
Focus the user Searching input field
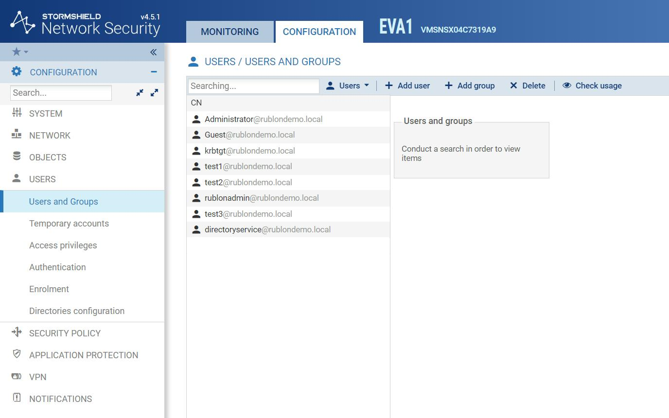253,86
